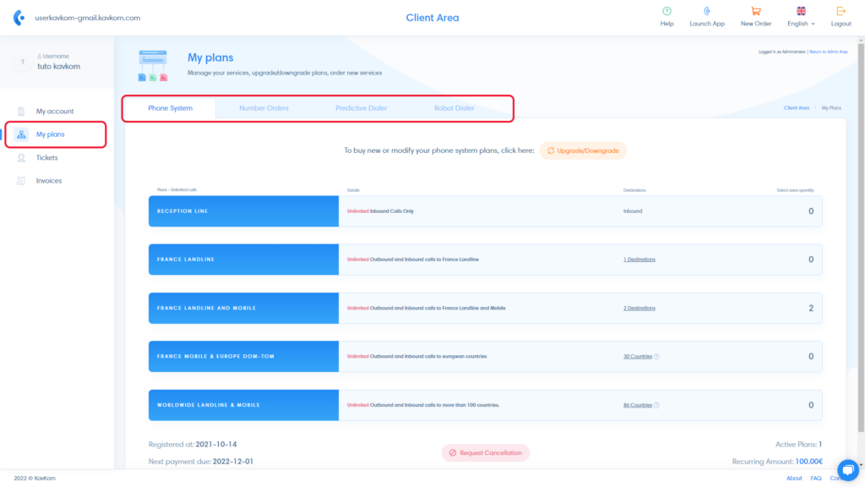Click the Help question mark icon
Image resolution: width=865 pixels, height=487 pixels.
666,11
